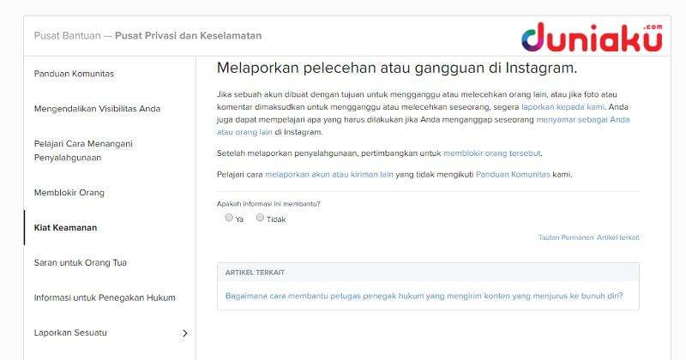
Task: Open Laporkan Sesuatu sidebar item
Action: (x=70, y=333)
